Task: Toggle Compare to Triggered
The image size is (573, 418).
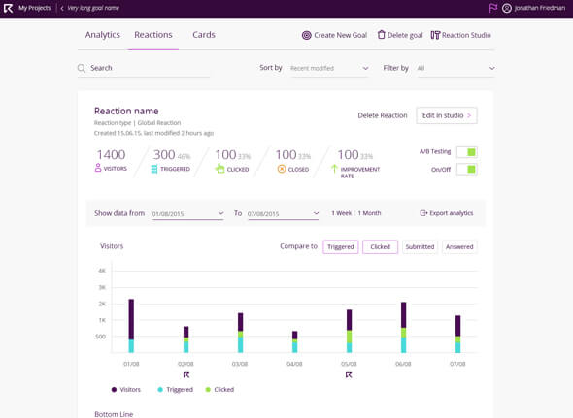Action: click(x=341, y=246)
